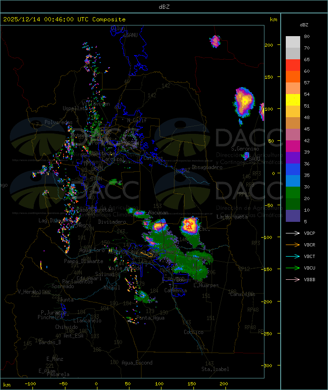328x390 pixels.
Task: Click the Nihuil map label
Action: point(112,288)
